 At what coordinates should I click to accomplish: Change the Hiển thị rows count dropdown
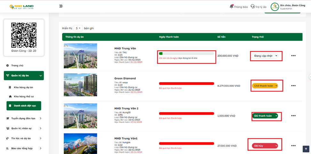[x=78, y=28]
